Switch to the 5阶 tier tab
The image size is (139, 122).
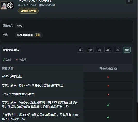(118, 50)
